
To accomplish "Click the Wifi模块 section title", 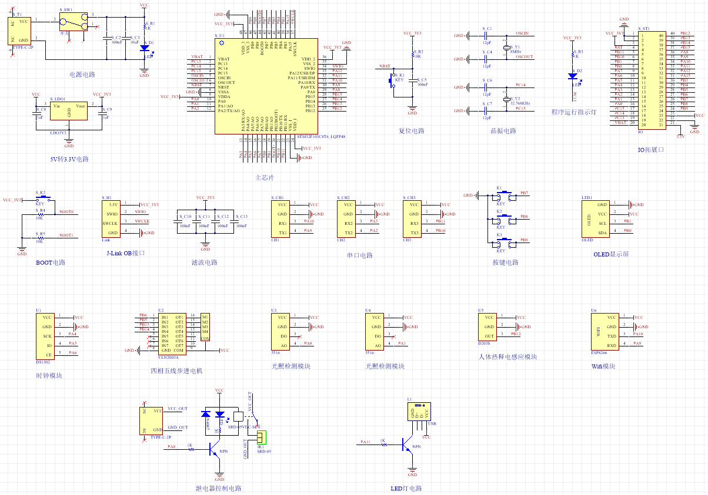I will point(603,366).
